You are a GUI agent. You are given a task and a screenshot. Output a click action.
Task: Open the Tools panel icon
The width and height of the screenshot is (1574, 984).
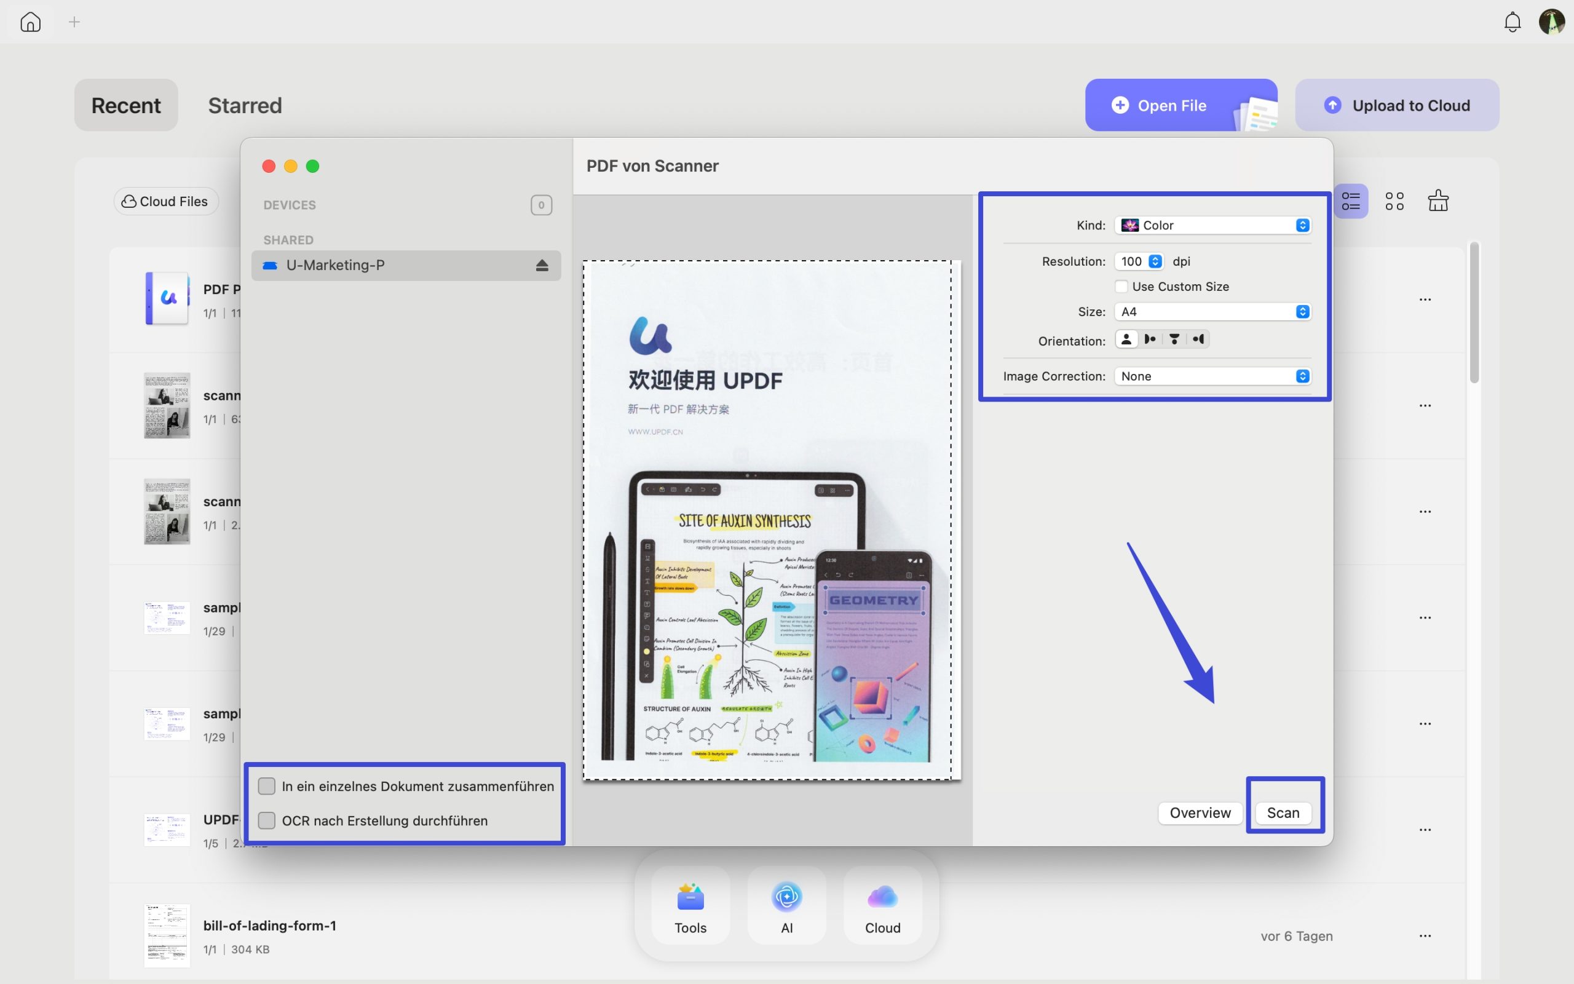pos(690,905)
